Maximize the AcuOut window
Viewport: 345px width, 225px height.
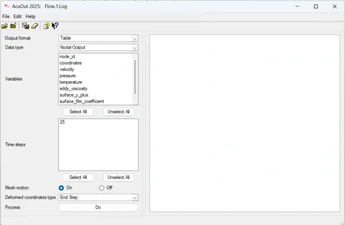pos(316,7)
